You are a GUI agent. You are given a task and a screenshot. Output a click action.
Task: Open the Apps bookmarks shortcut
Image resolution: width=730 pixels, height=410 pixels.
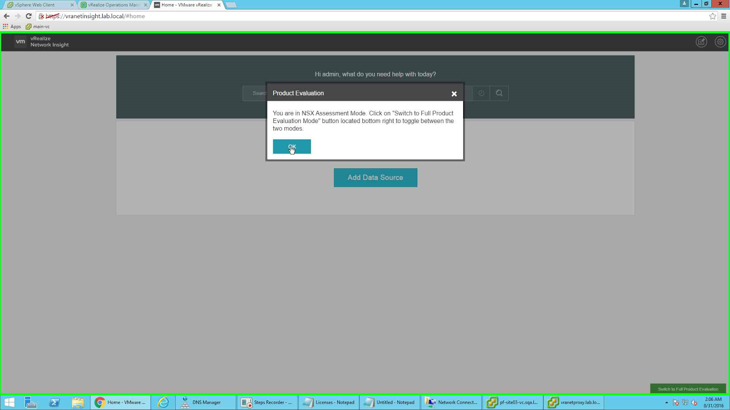point(12,26)
